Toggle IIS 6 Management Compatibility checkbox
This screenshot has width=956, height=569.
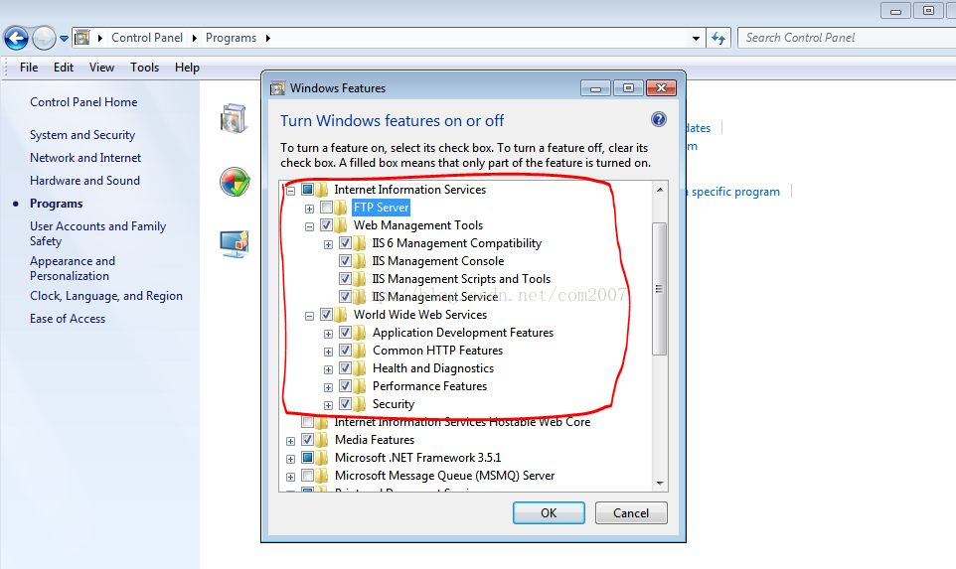[x=345, y=243]
